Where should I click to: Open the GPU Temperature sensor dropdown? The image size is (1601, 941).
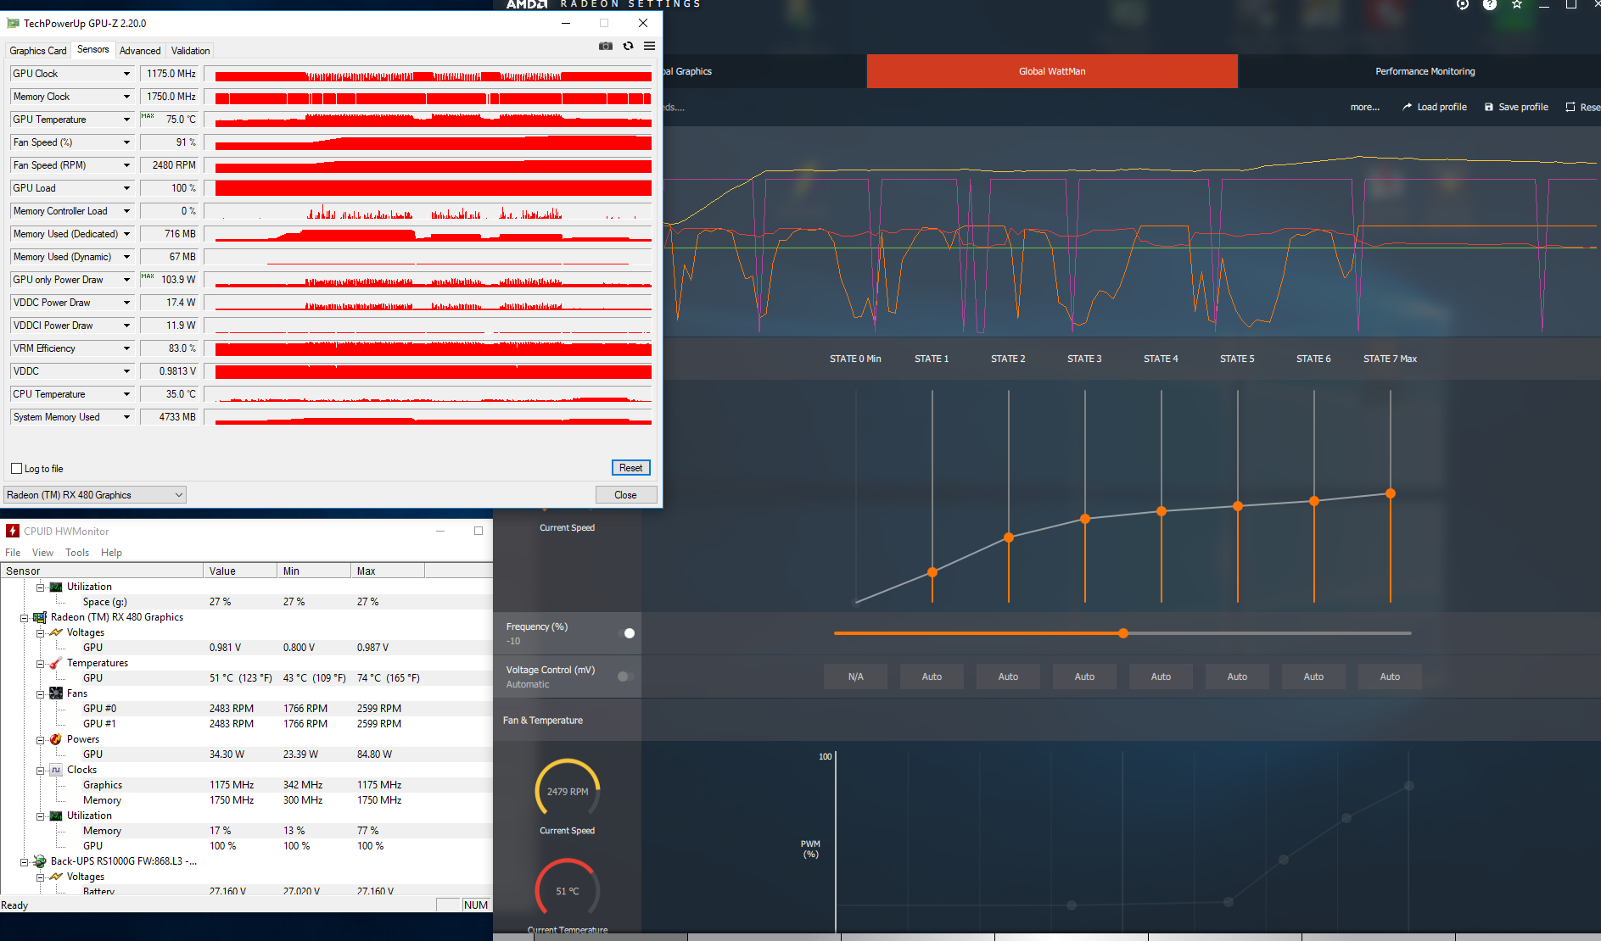[126, 120]
